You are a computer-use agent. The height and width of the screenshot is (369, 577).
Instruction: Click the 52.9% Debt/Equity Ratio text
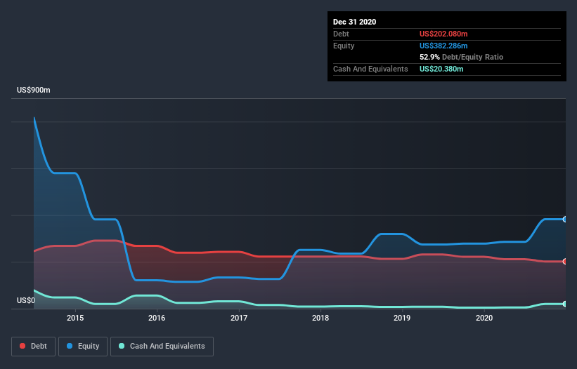[x=462, y=57]
